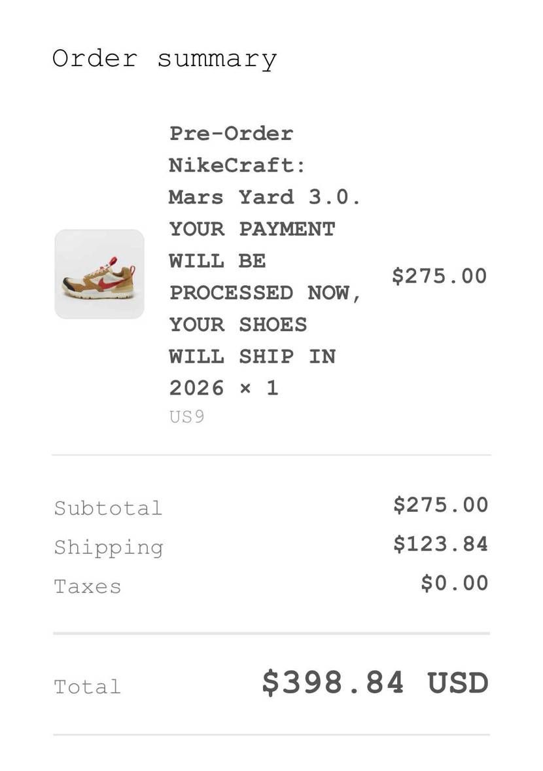Click the Subtotal label

tap(108, 508)
